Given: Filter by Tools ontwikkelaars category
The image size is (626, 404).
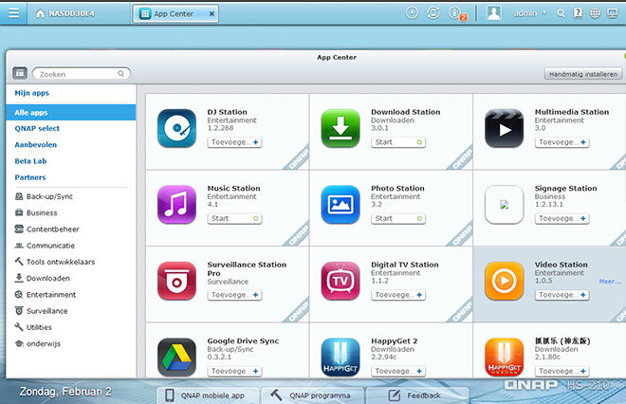Looking at the screenshot, I should 55,262.
